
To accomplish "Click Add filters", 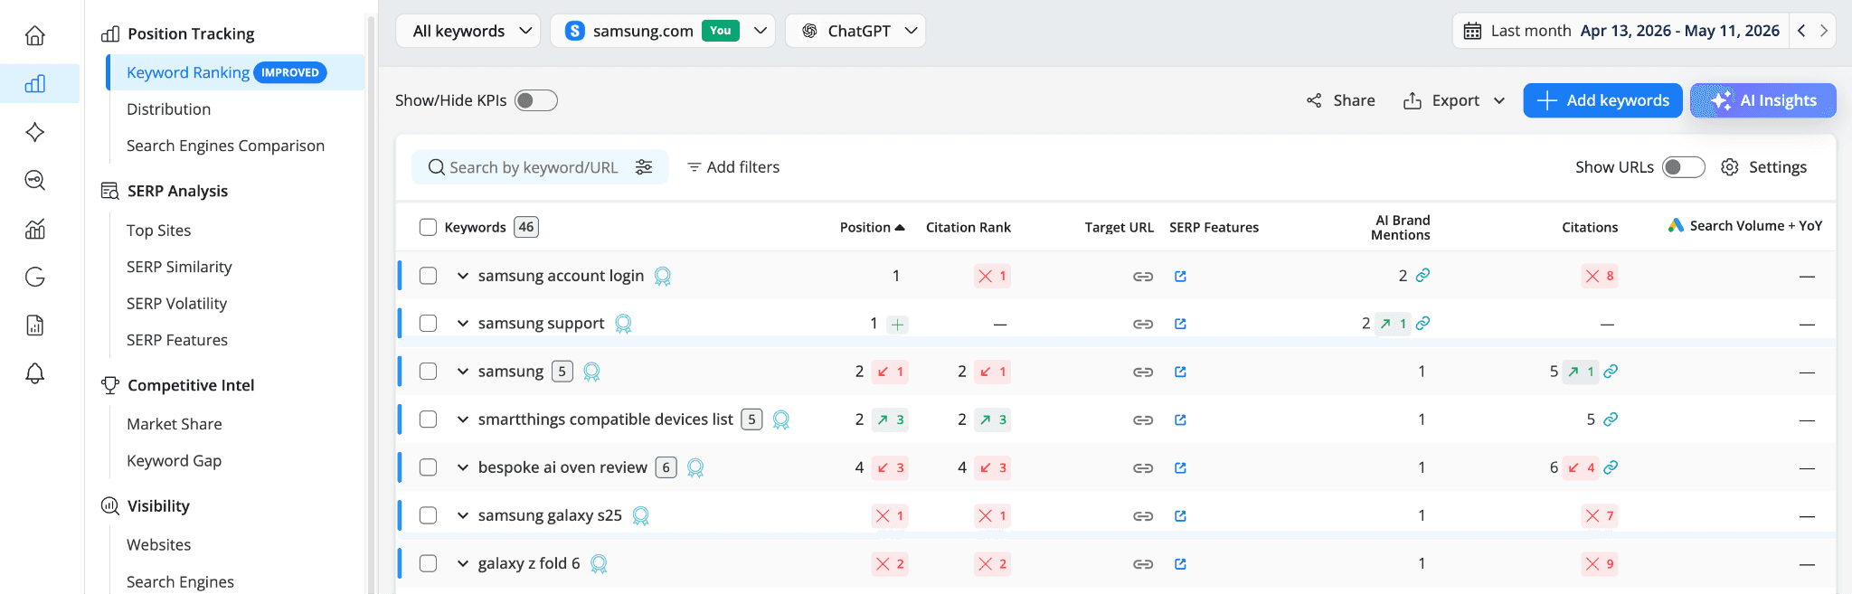I will click(733, 167).
